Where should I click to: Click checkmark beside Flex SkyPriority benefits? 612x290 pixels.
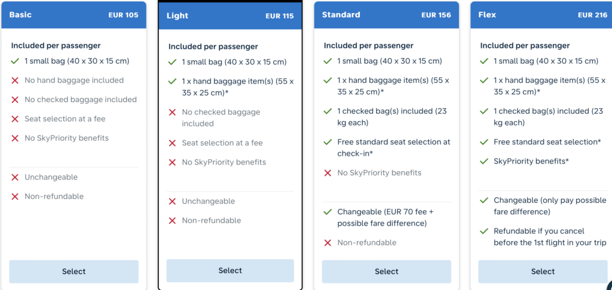tap(484, 161)
